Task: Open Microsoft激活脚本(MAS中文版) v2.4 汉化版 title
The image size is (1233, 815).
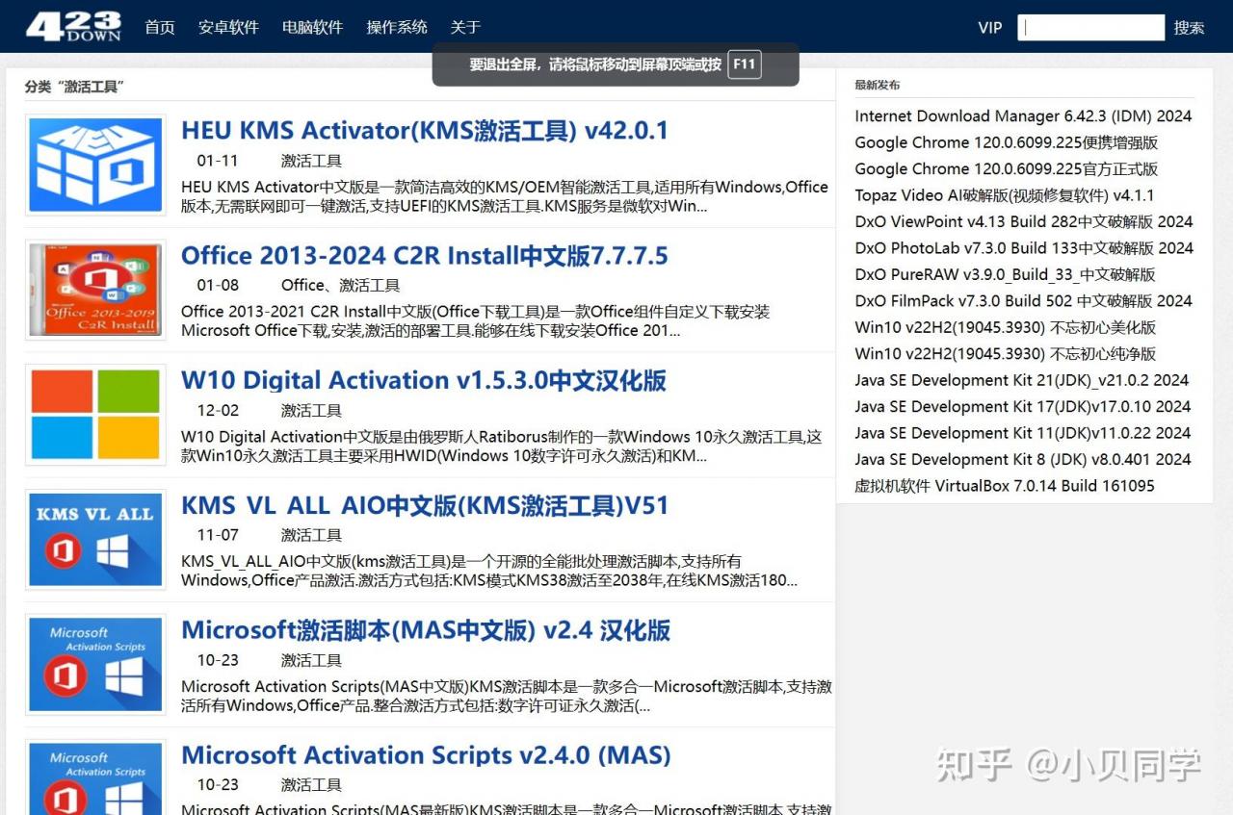Action: [x=426, y=630]
